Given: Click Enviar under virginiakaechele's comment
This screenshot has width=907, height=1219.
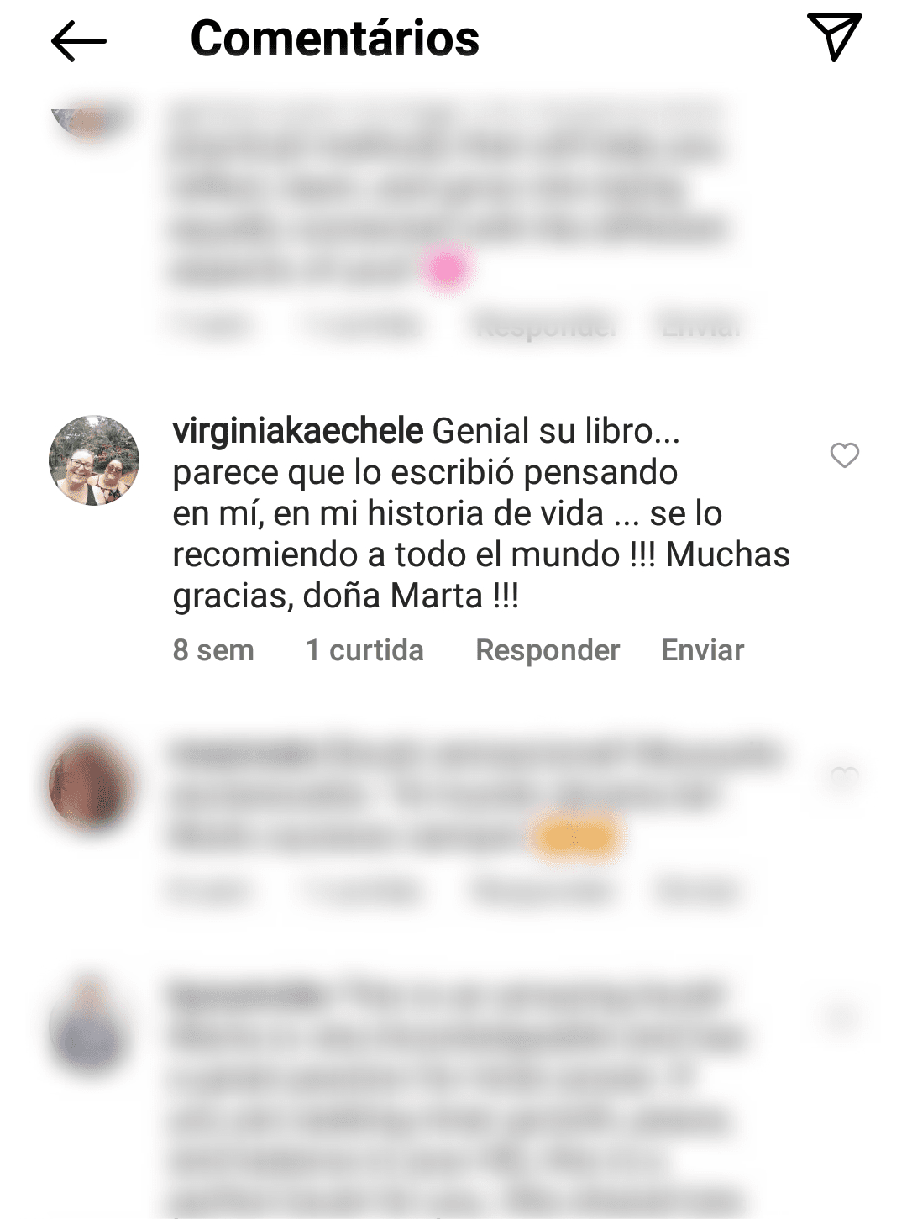Looking at the screenshot, I should pyautogui.click(x=703, y=650).
